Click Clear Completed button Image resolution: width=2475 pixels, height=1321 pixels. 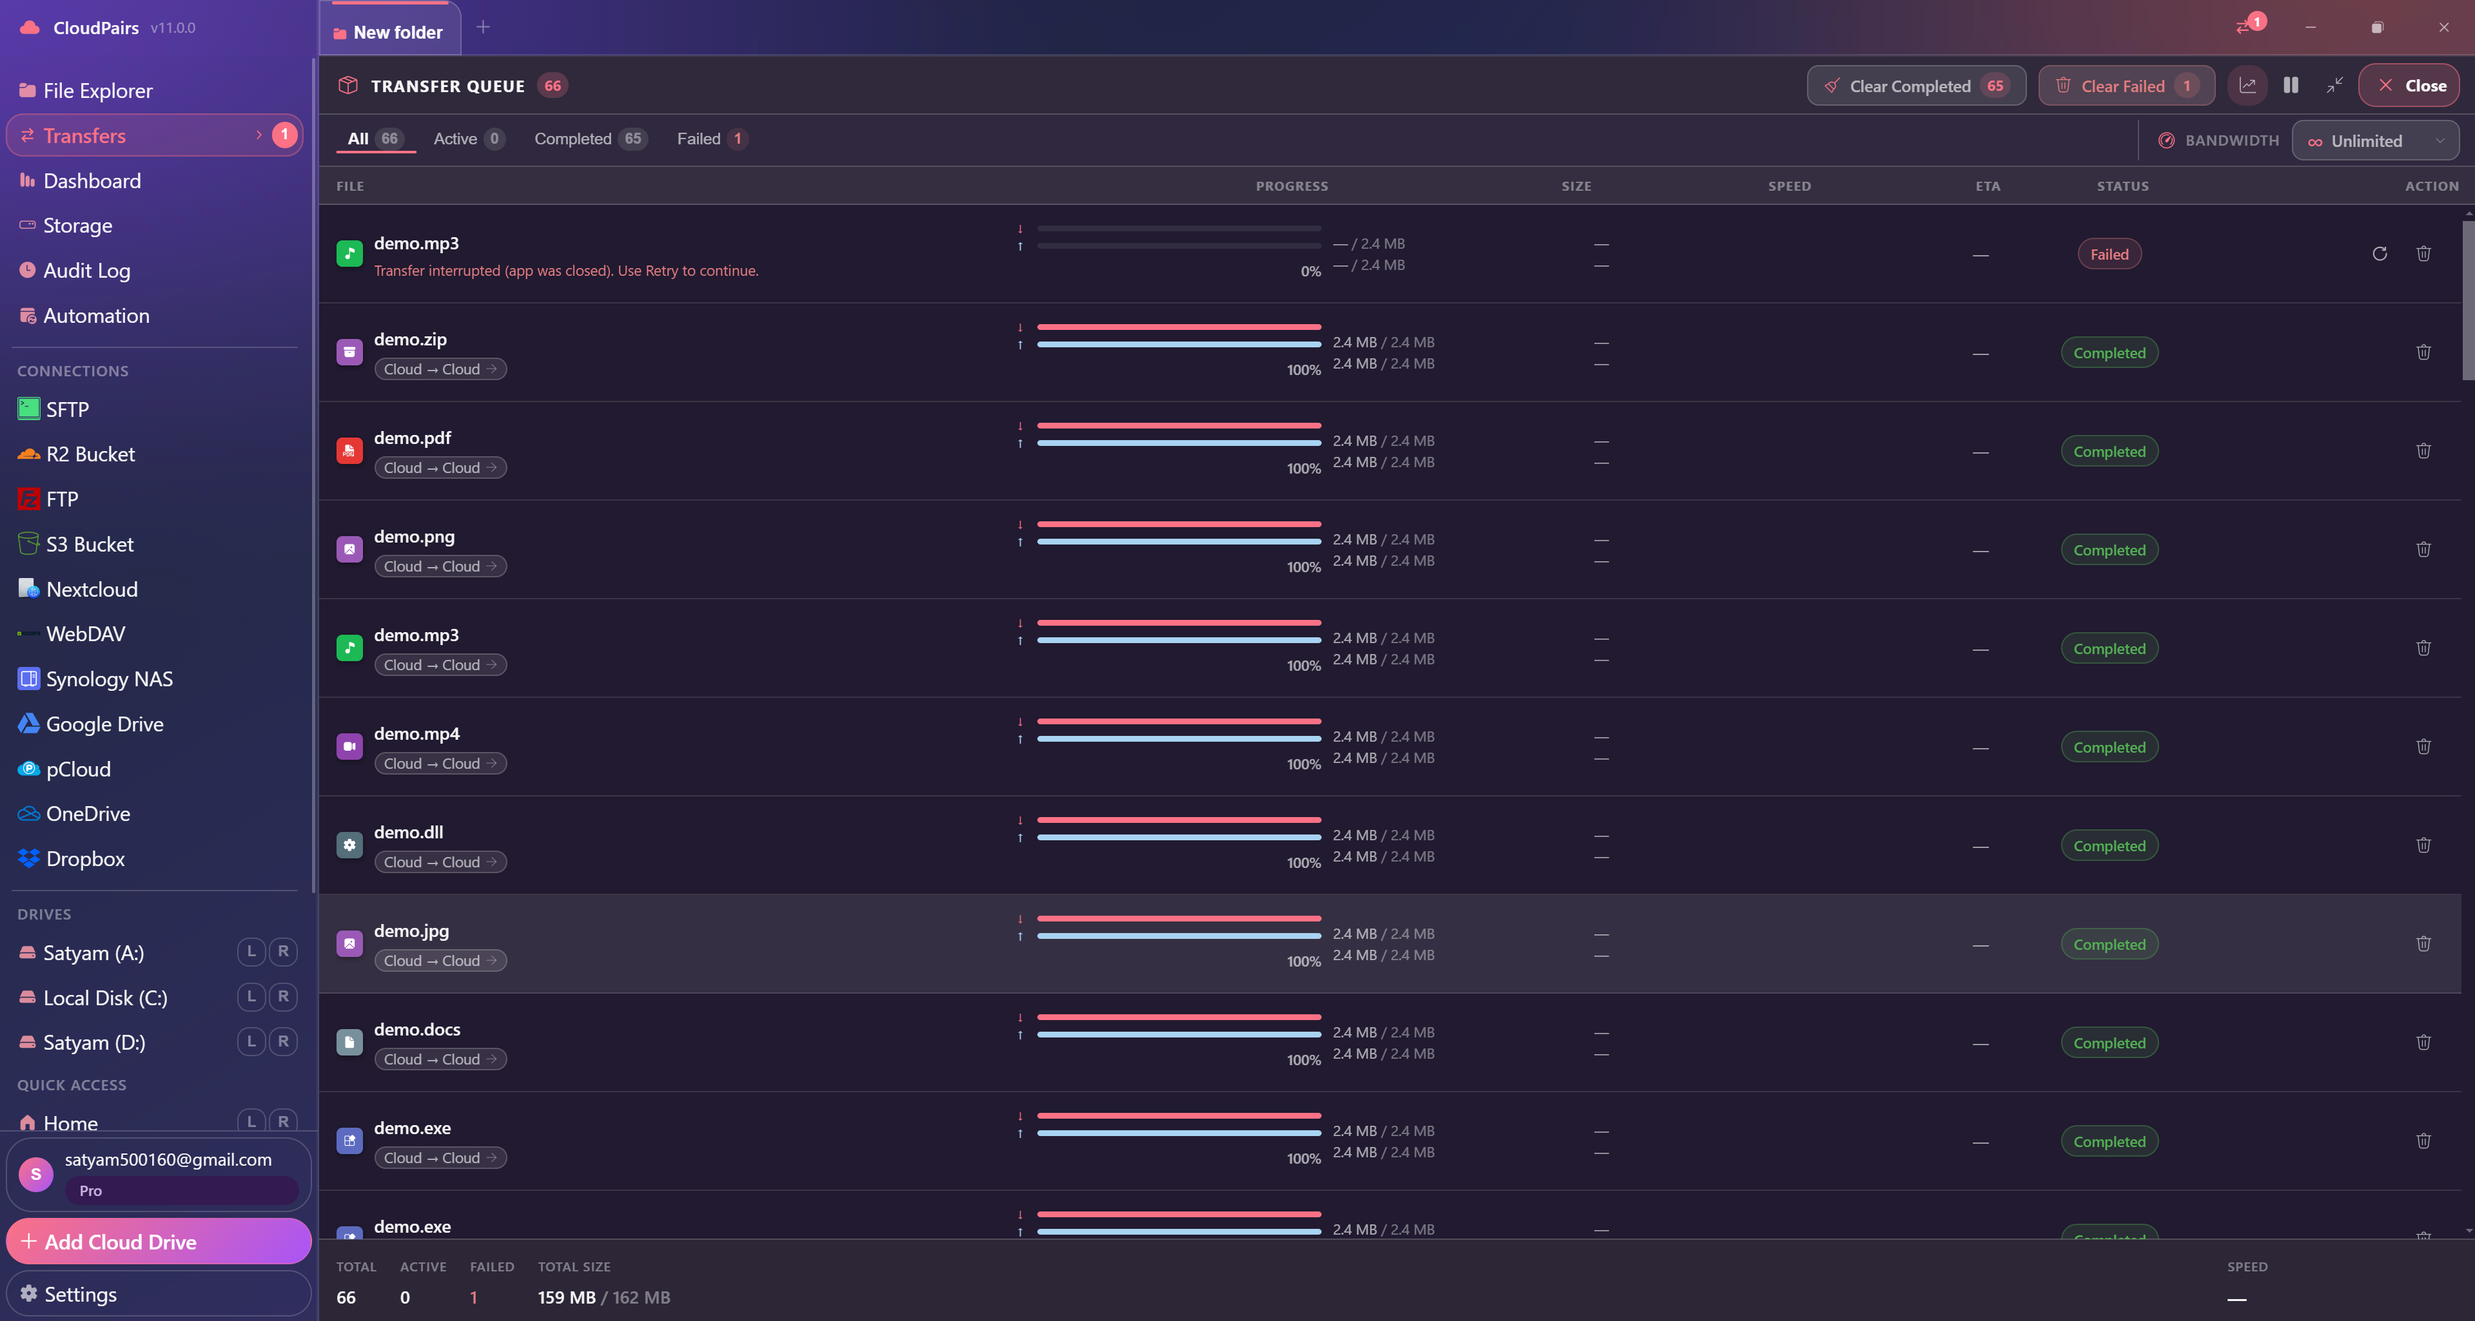point(1916,86)
